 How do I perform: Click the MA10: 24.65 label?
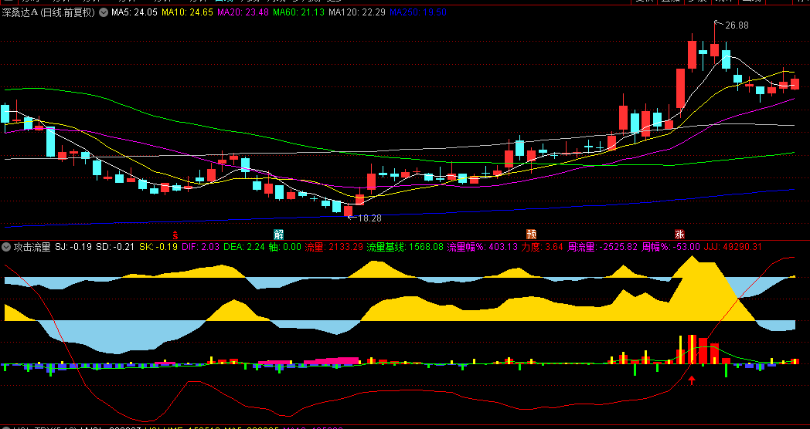[188, 12]
